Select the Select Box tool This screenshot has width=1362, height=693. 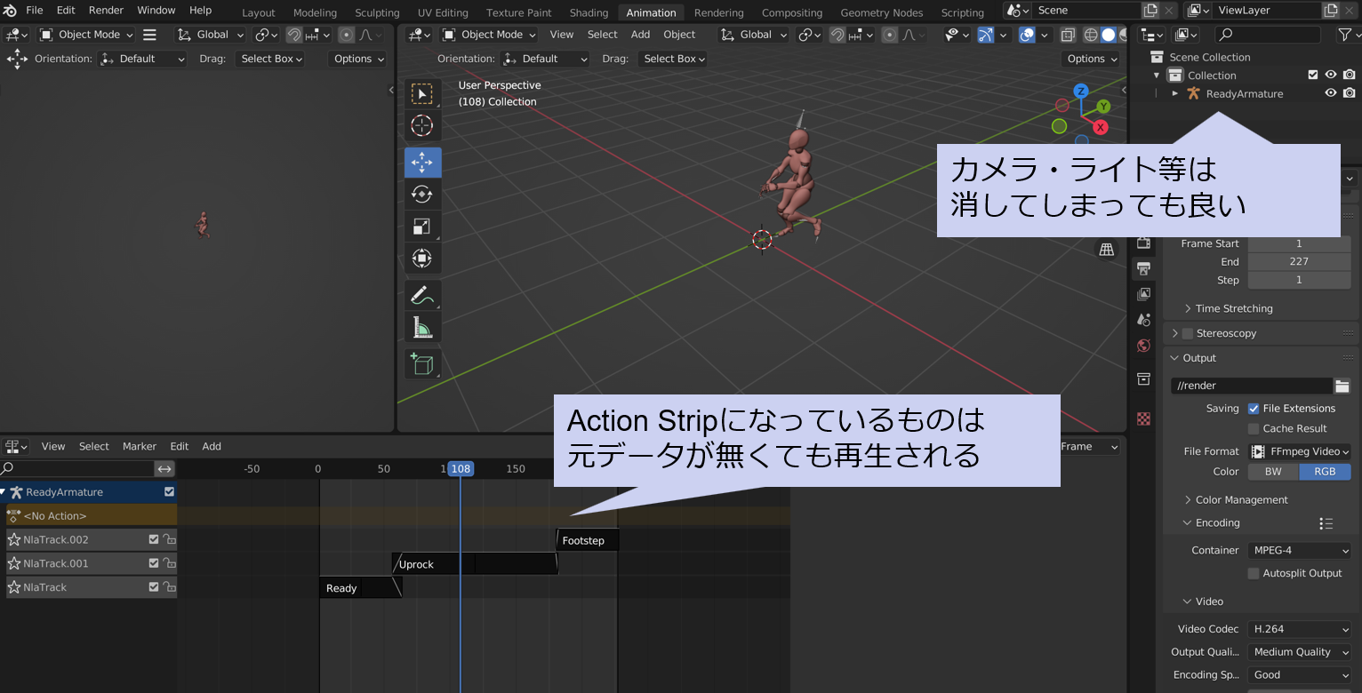(x=422, y=94)
